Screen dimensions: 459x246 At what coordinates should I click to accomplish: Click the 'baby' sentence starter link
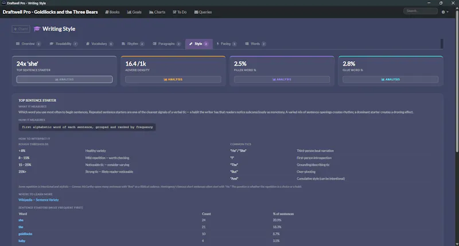[22, 241]
